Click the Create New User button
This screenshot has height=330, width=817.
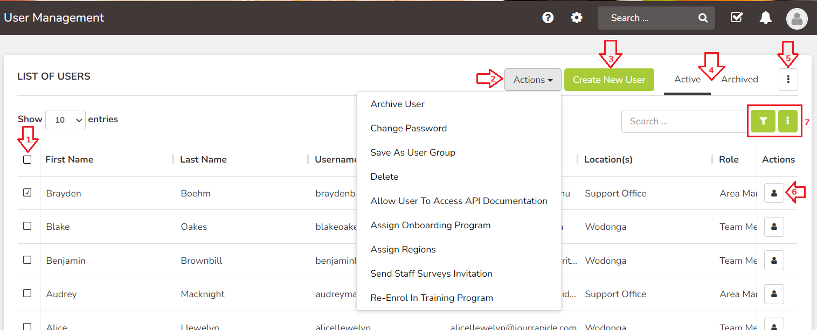click(x=609, y=79)
